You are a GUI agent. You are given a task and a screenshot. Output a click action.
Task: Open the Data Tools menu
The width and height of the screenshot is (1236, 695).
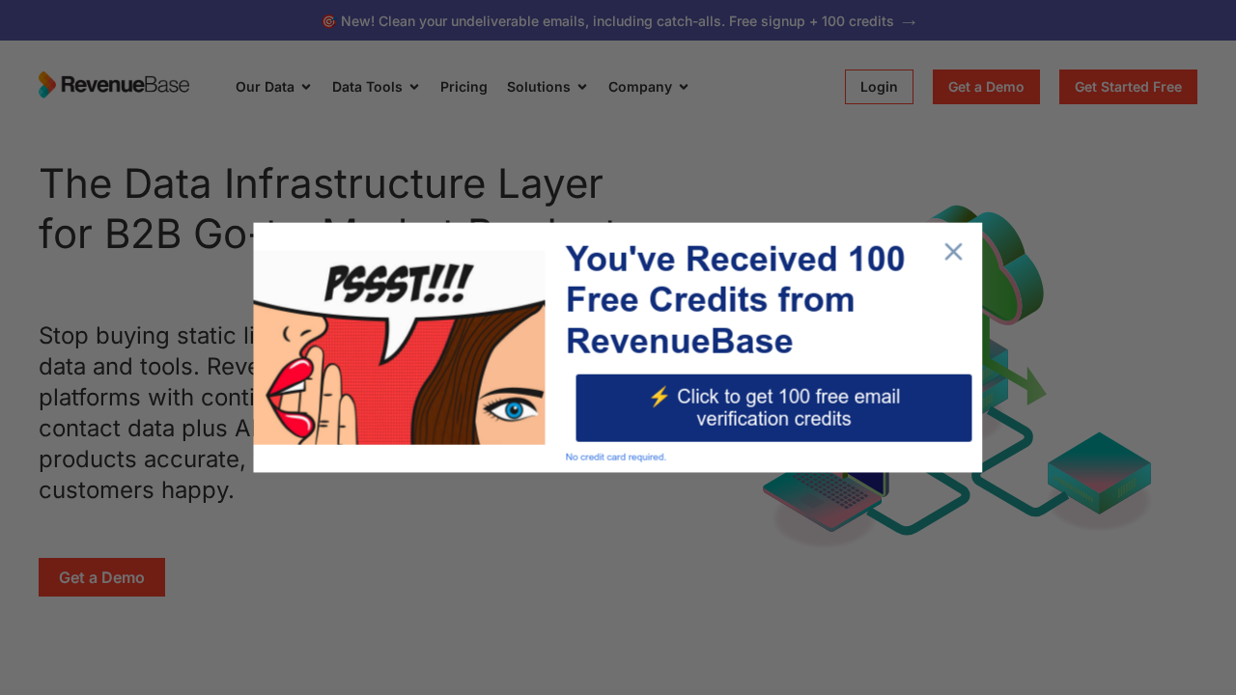pos(375,87)
